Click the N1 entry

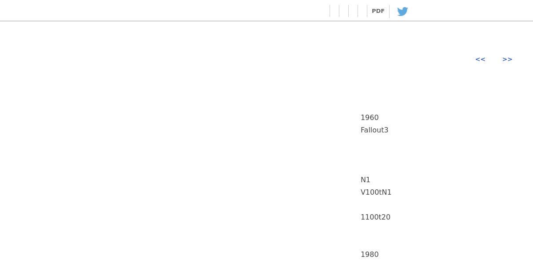point(366,180)
